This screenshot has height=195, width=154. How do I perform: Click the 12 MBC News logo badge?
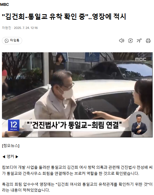(14, 125)
